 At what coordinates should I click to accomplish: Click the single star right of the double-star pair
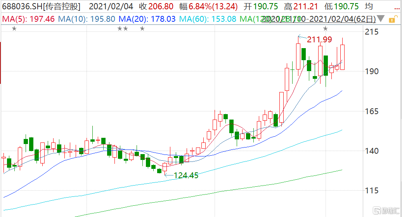click(x=142, y=29)
